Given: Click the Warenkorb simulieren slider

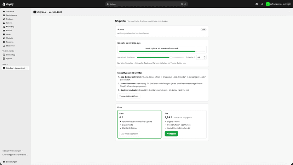Looking at the screenshot, I should pyautogui.click(x=160, y=57).
